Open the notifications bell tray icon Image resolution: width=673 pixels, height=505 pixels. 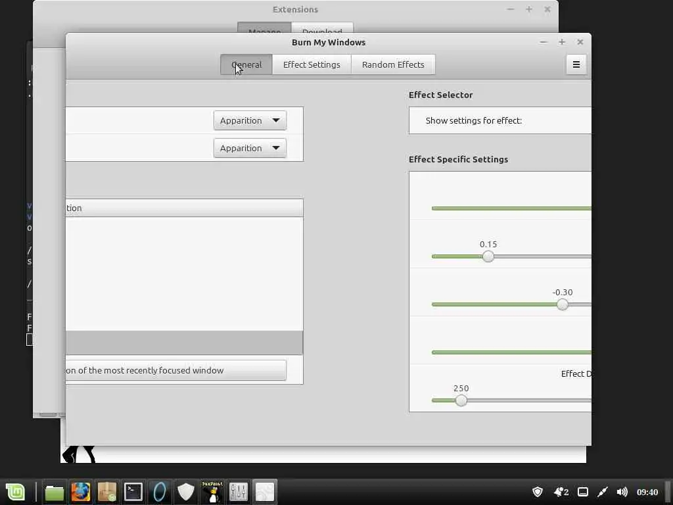(561, 492)
